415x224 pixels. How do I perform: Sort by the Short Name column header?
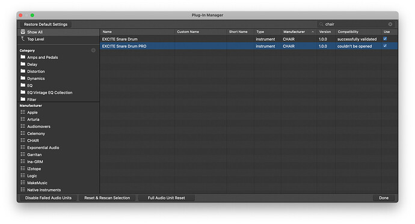241,32
